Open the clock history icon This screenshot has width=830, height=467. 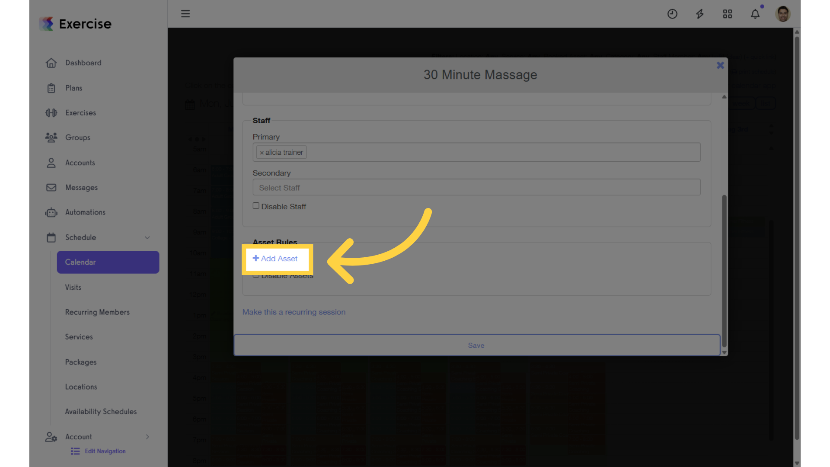click(672, 14)
